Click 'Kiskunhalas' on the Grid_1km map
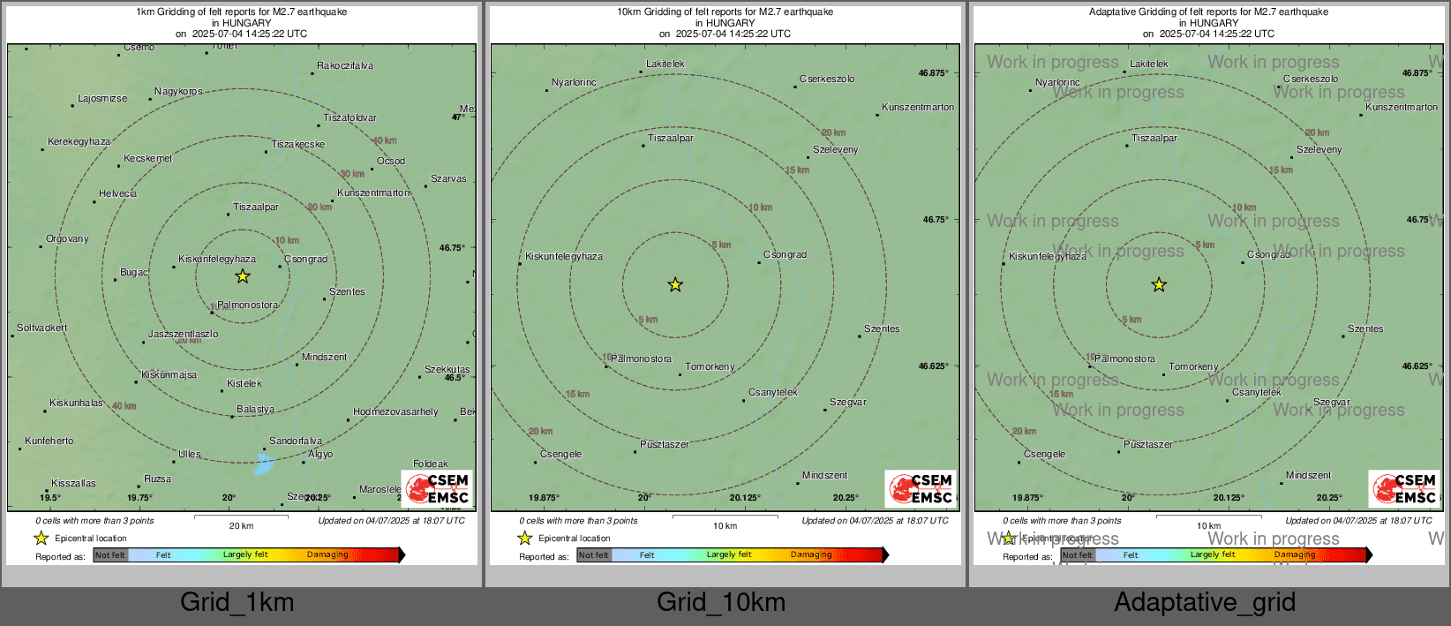 76,404
